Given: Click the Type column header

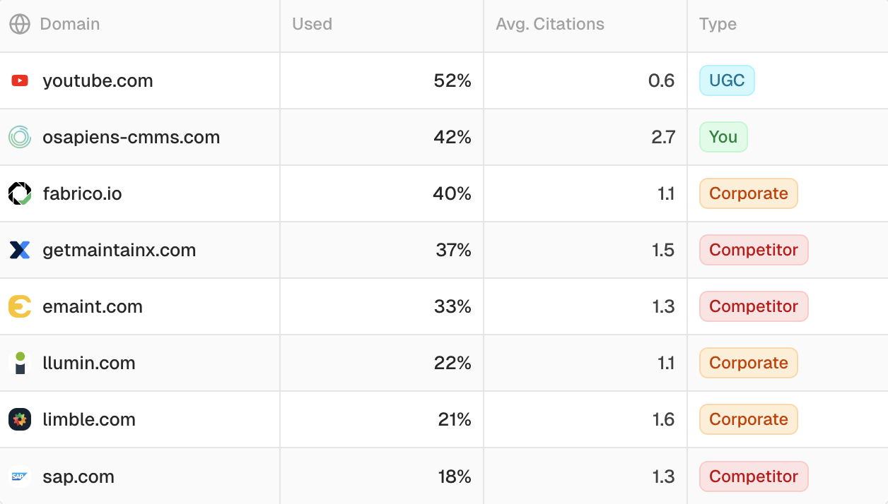Looking at the screenshot, I should coord(718,24).
